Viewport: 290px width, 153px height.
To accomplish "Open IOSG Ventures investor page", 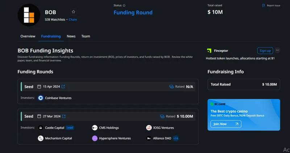I will pos(163,128).
